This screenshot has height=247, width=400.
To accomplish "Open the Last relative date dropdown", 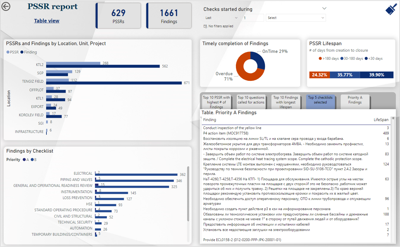I will tap(221, 18).
